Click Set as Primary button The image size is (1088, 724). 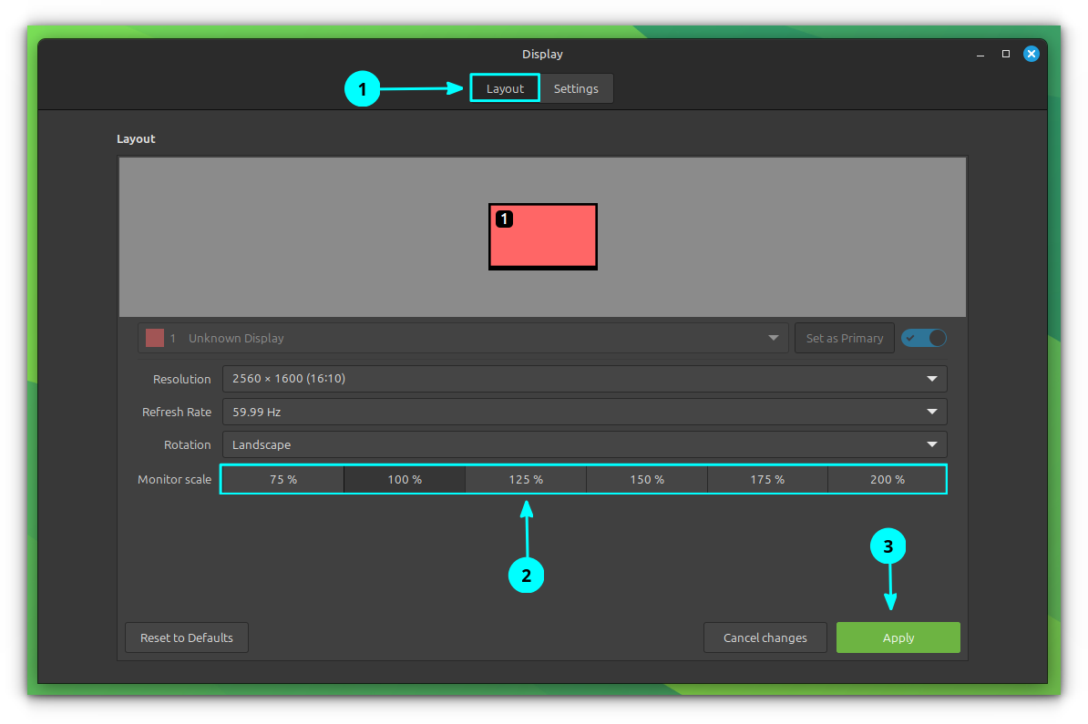pos(844,338)
